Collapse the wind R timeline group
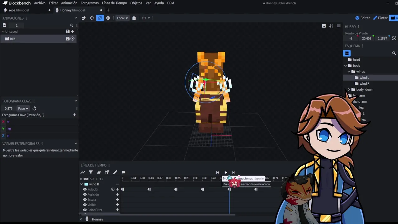This screenshot has width=398, height=224. point(81,184)
